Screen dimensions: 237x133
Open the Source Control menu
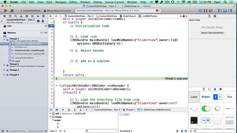pos(114,2)
